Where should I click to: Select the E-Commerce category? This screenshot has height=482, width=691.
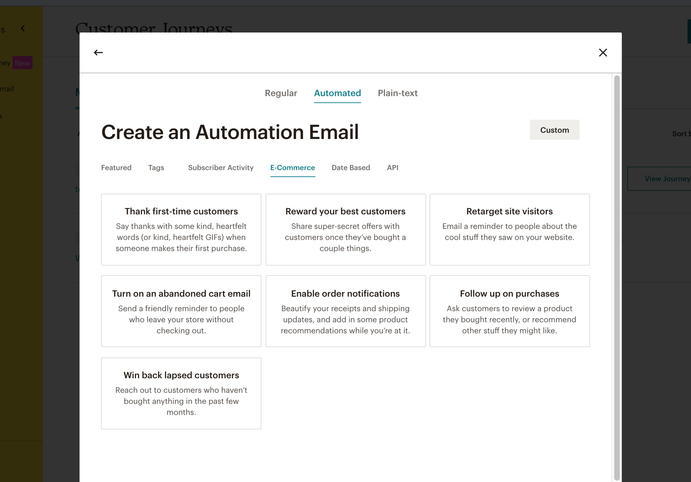point(293,168)
